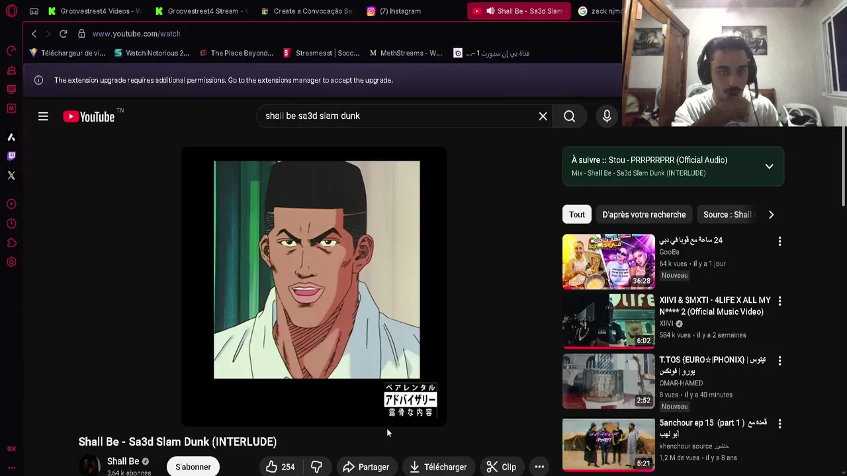Screen dimensions: 847x476
Task: Subscribe with the S'abonner button
Action: coord(193,467)
